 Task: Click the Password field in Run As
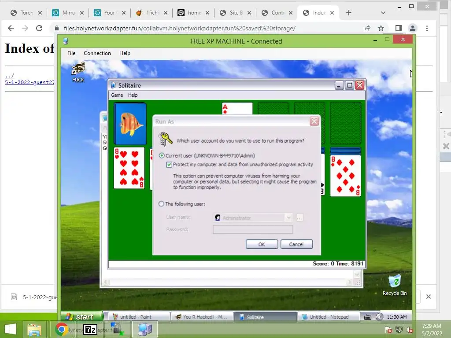(253, 229)
